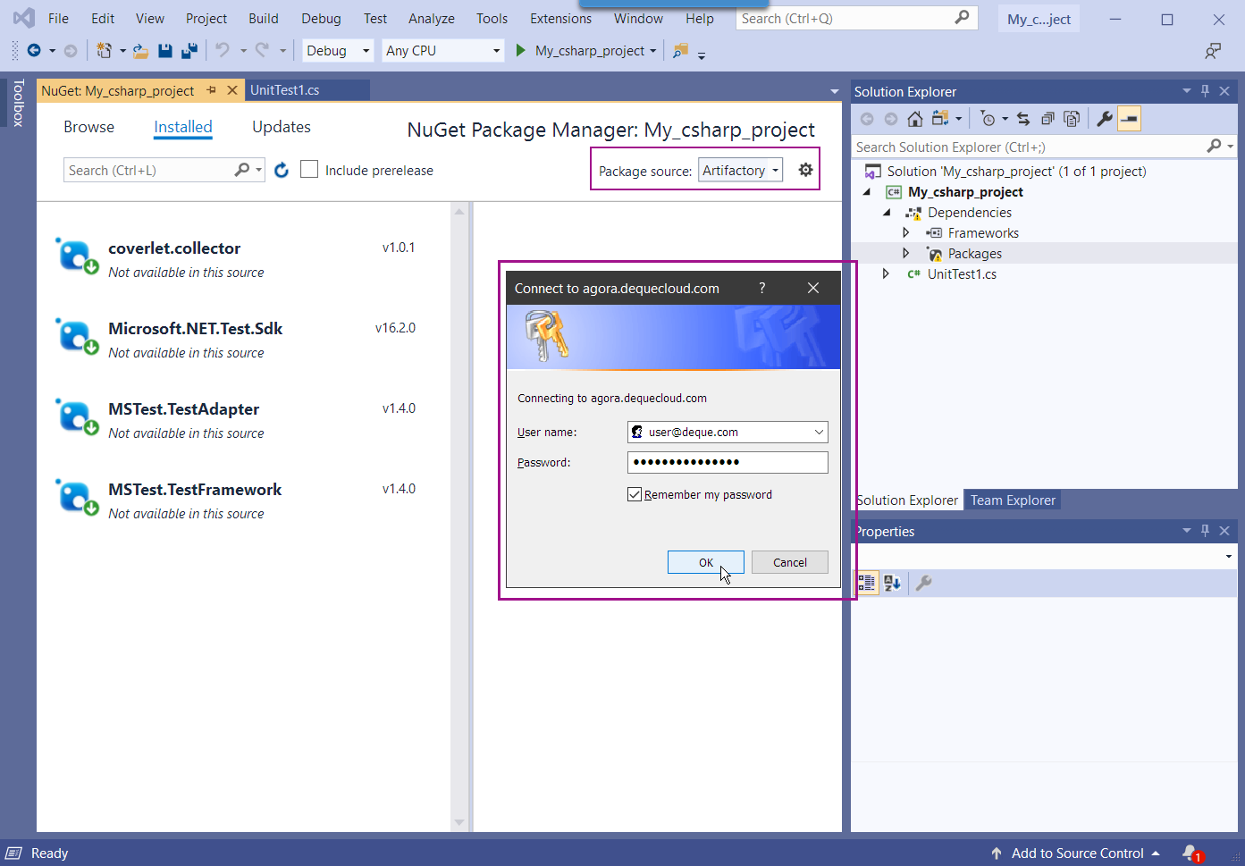
Task: Refresh the NuGet package list
Action: [x=282, y=170]
